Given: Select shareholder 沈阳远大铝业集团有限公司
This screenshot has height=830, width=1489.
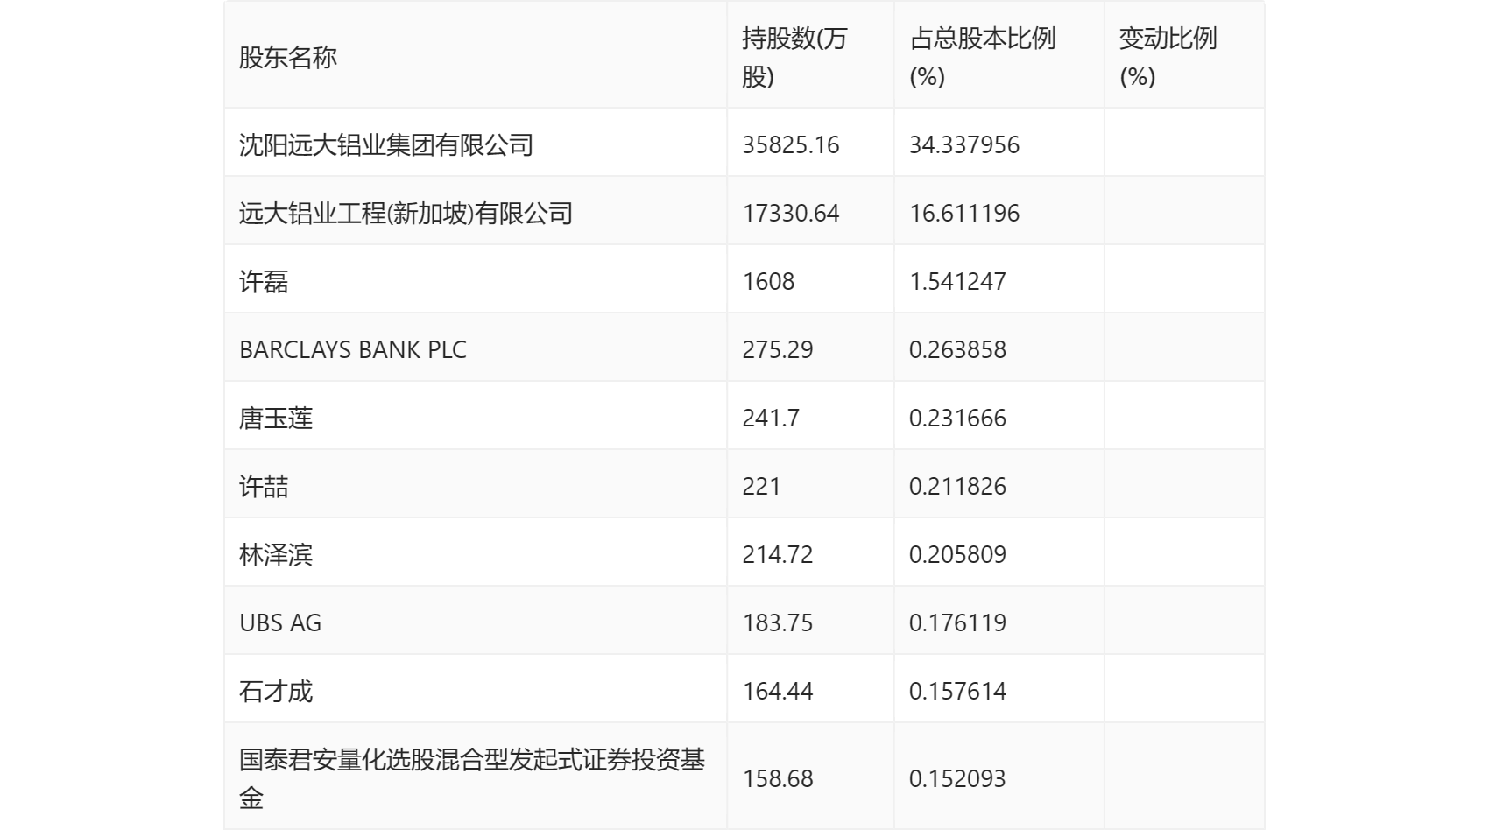Looking at the screenshot, I should 386,144.
